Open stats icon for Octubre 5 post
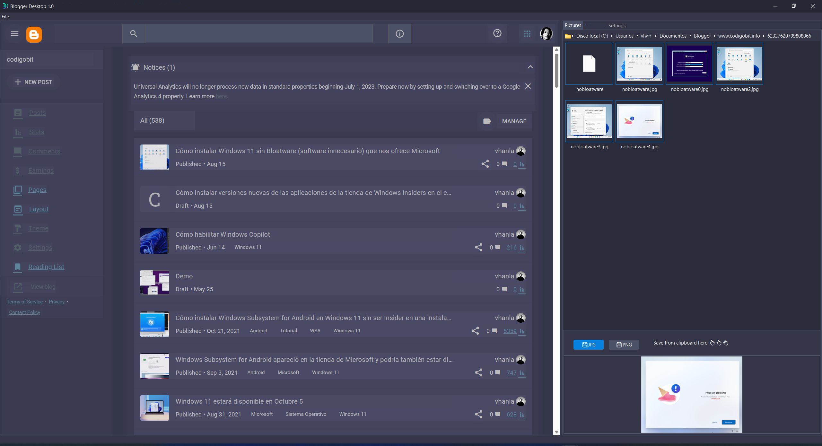This screenshot has width=822, height=446. click(522, 415)
